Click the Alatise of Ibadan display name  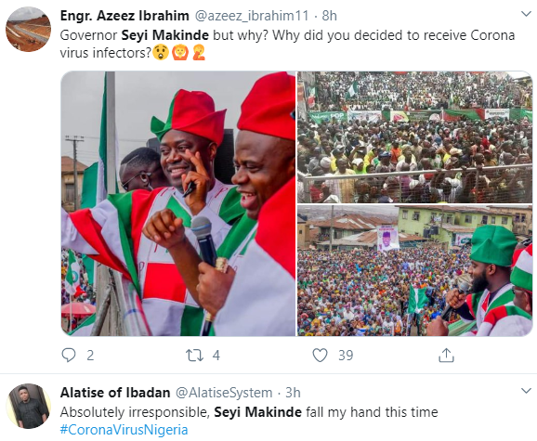pyautogui.click(x=115, y=393)
